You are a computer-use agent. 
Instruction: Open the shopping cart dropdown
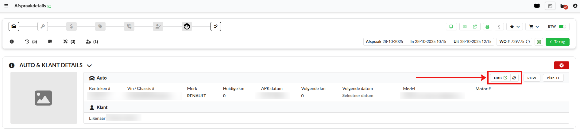click(x=534, y=27)
